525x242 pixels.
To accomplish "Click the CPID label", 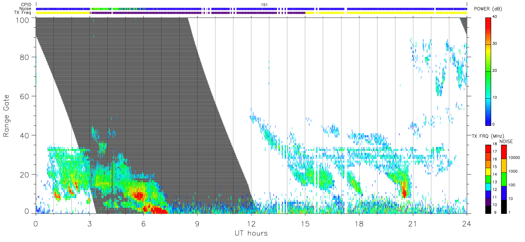I will point(27,5).
